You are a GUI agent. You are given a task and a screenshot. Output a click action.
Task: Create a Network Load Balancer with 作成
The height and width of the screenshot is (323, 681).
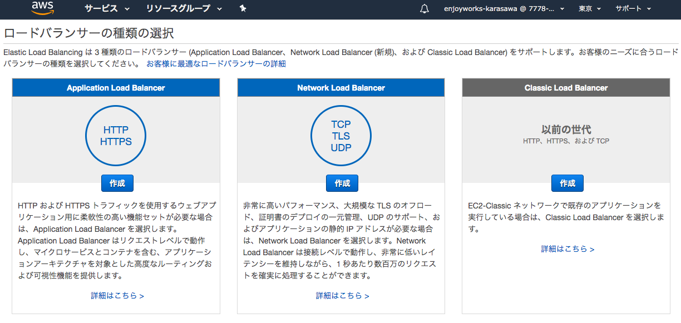click(x=342, y=183)
